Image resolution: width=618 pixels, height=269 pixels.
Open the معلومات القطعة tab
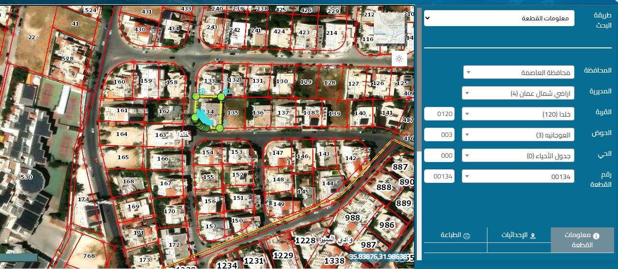pos(582,240)
